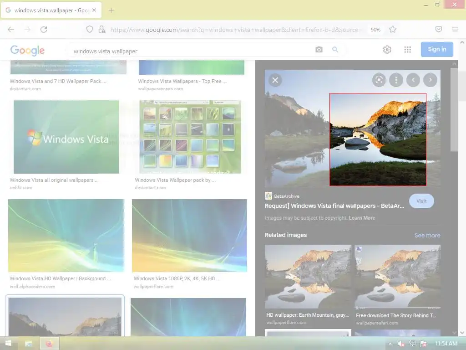Click the Google logo

coord(27,50)
